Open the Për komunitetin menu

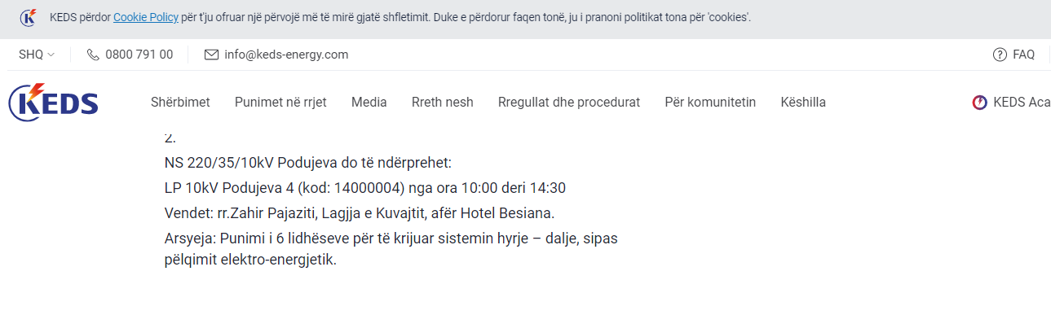(710, 103)
